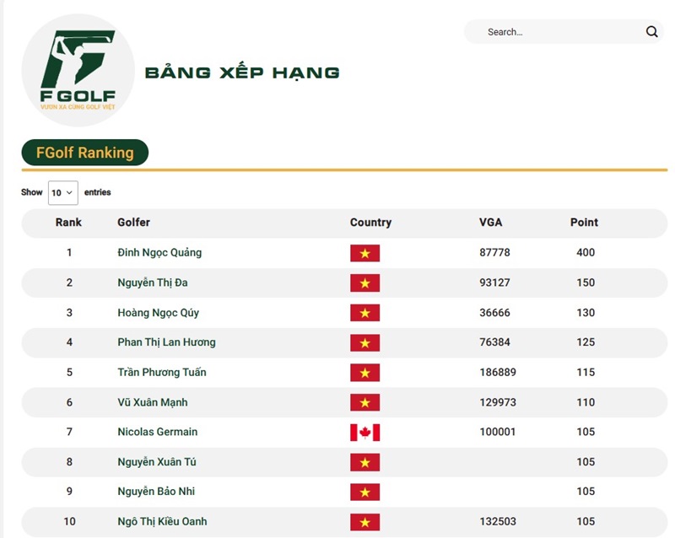Screen dimensions: 675x538
Task: Open the Show entries dropdown
Action: click(62, 192)
